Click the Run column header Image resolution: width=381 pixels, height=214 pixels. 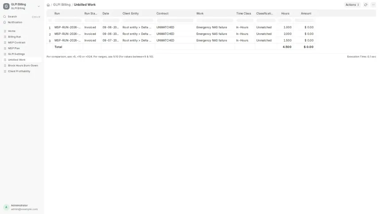click(x=68, y=14)
